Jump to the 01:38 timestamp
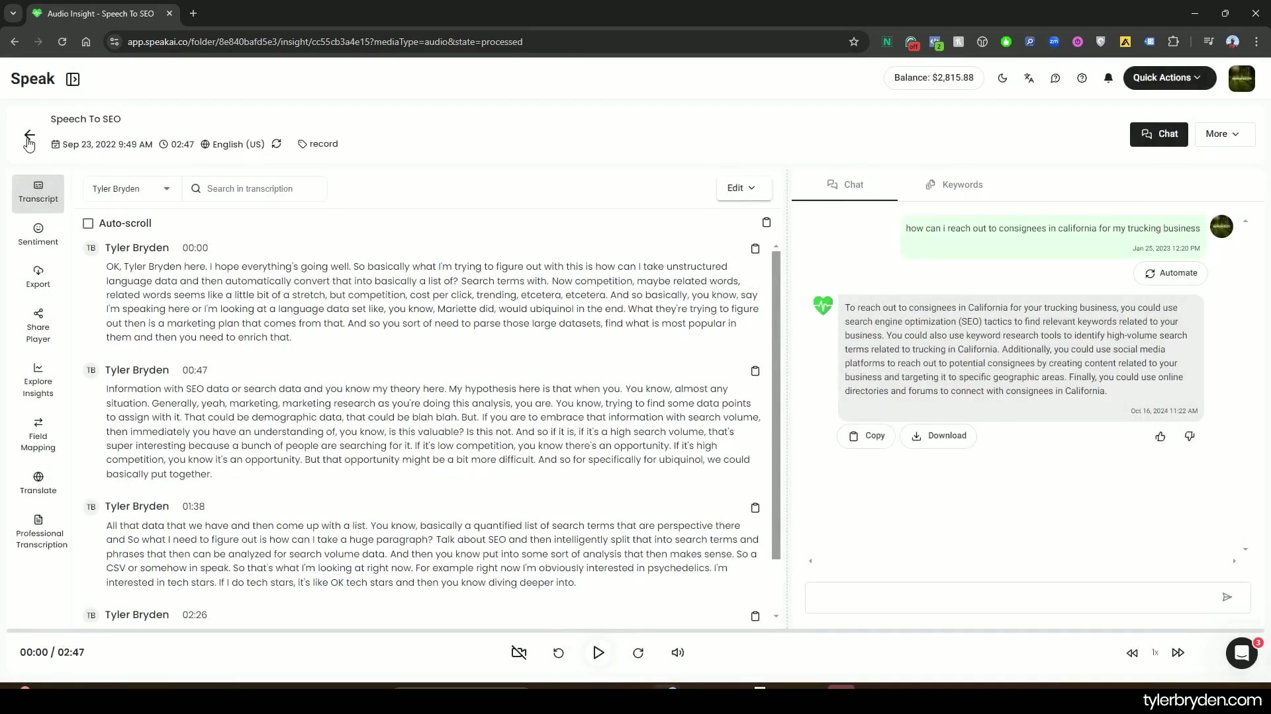1271x714 pixels. (x=193, y=506)
